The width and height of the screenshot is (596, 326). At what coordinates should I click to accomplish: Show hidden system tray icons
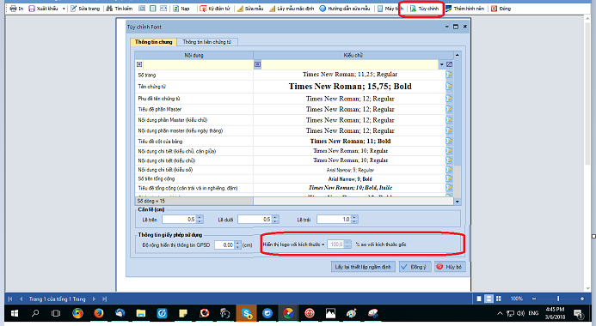(500, 313)
